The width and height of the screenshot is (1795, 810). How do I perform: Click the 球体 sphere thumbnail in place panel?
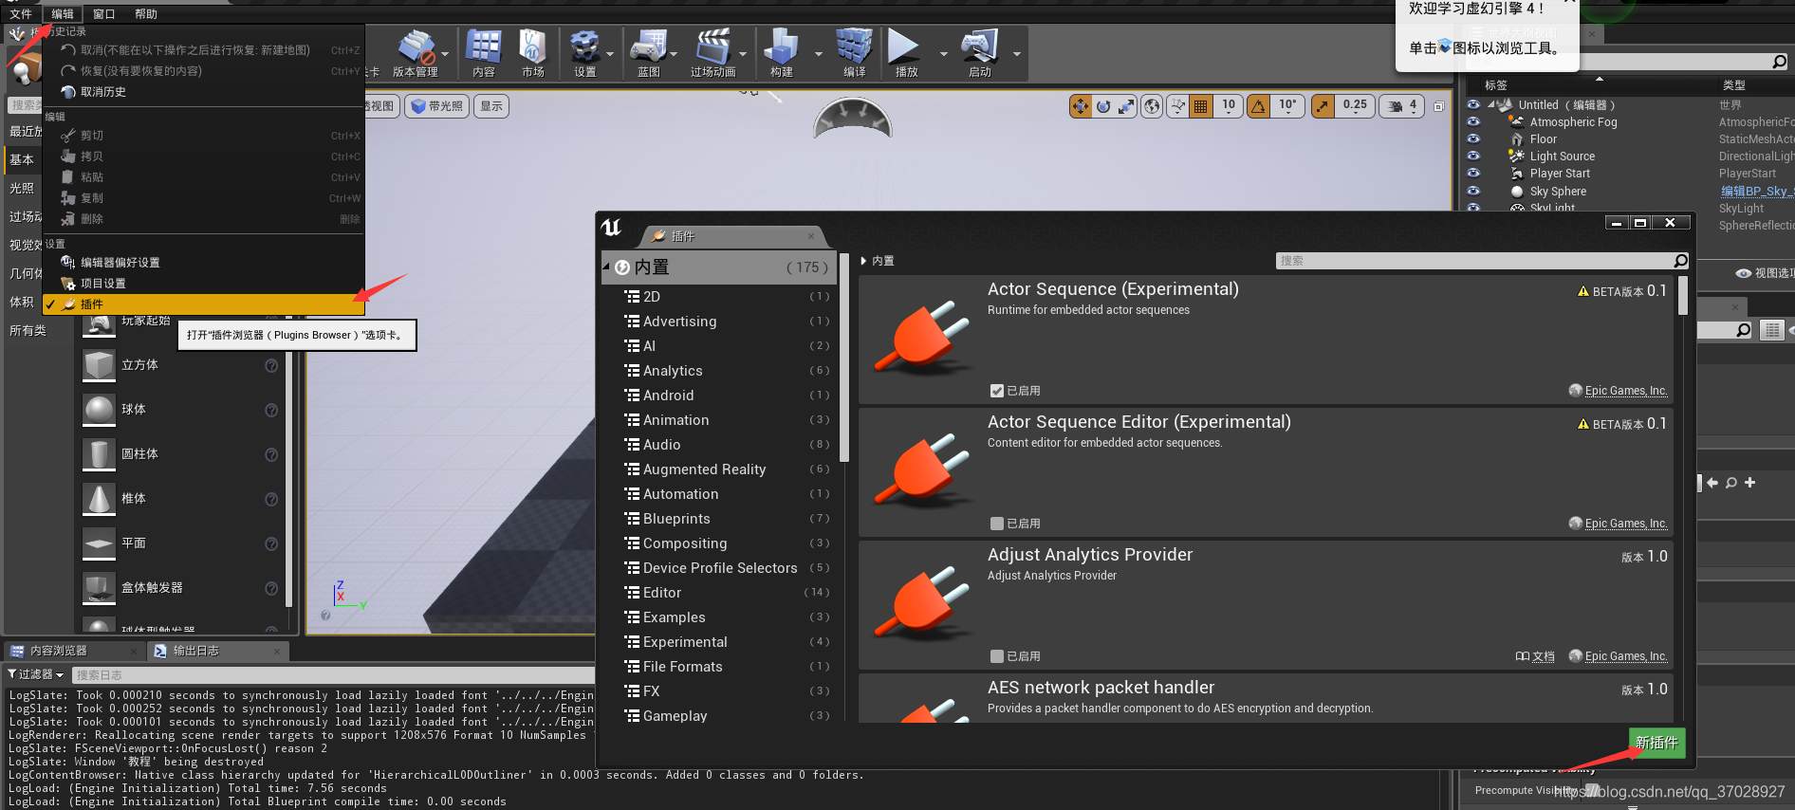tap(99, 410)
